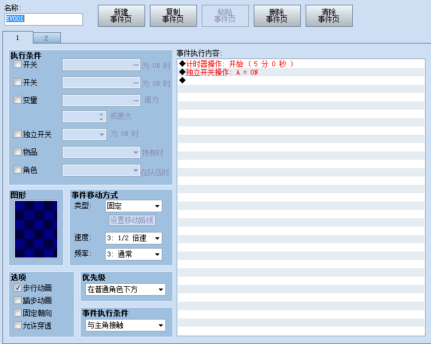The height and width of the screenshot is (344, 431).
Task: Click the 名称 field containing EV001
Action: (x=44, y=19)
